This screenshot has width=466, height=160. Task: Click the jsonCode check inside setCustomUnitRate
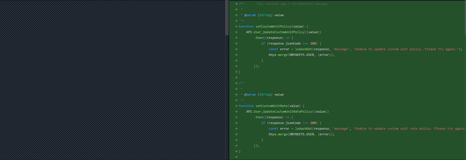point(291,123)
